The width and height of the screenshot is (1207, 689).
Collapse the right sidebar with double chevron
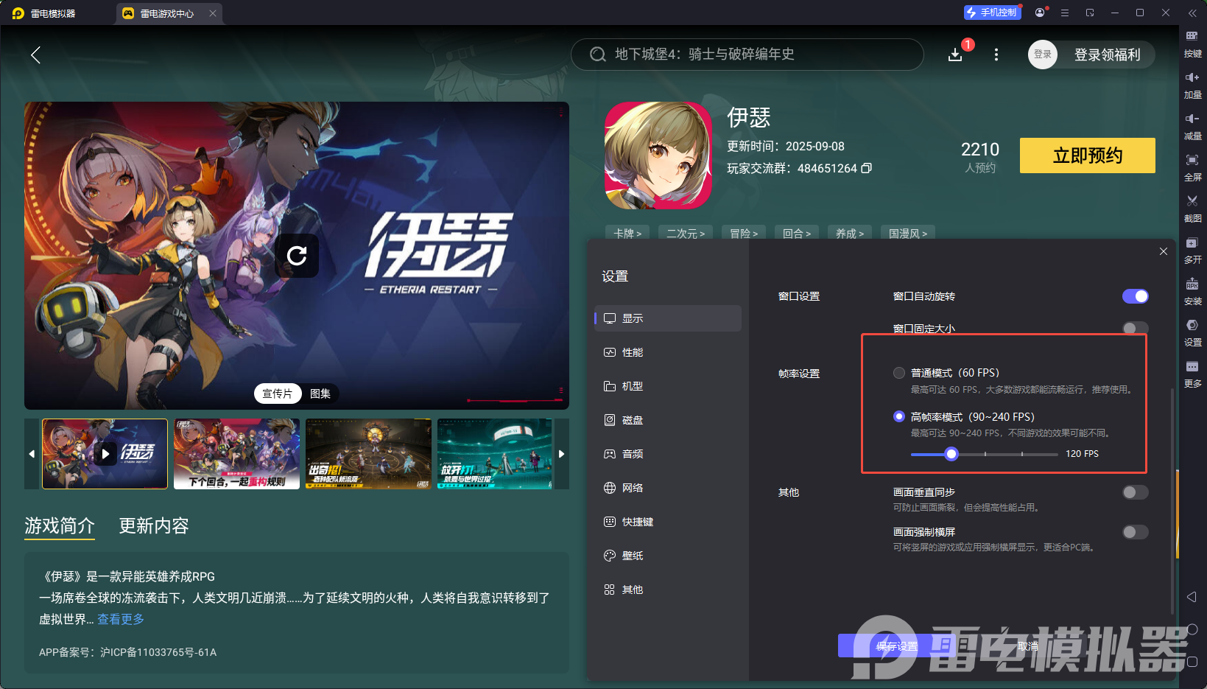tap(1192, 13)
